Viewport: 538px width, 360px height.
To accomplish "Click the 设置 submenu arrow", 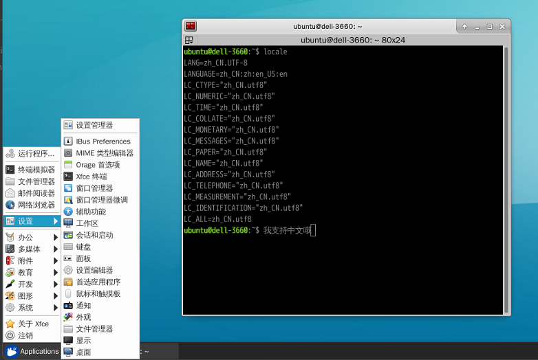I will point(56,221).
